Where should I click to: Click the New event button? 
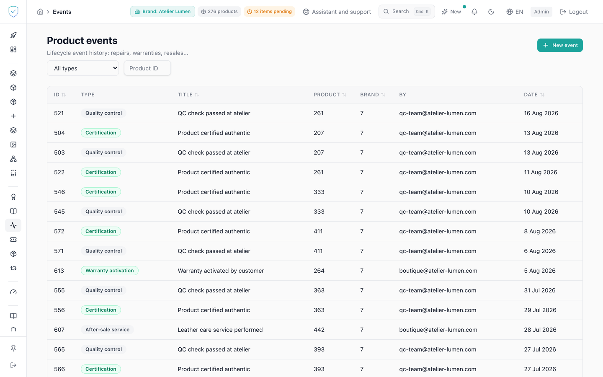point(560,45)
